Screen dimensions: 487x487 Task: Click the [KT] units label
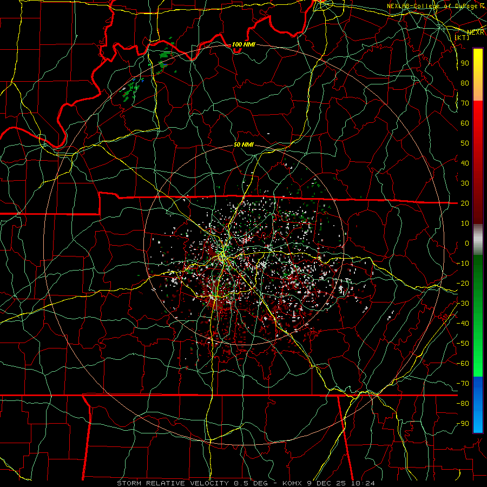click(462, 37)
